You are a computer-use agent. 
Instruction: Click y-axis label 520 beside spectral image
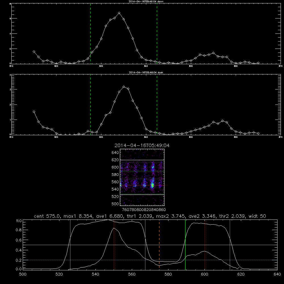(115, 197)
